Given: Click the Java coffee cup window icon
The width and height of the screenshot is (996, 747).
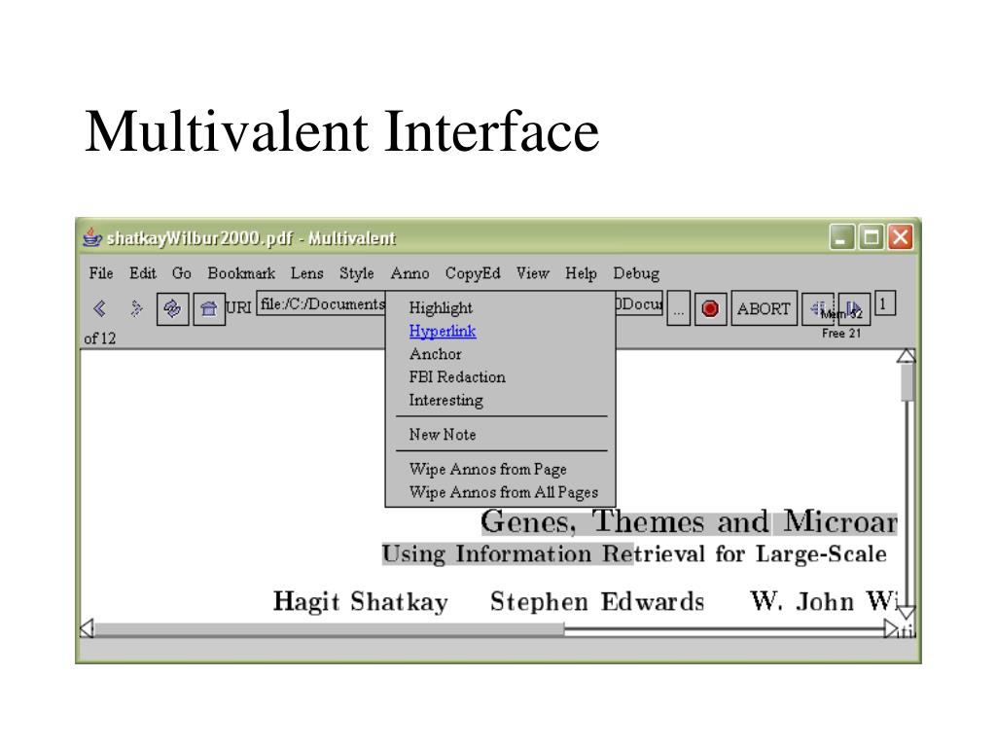Looking at the screenshot, I should 92,237.
